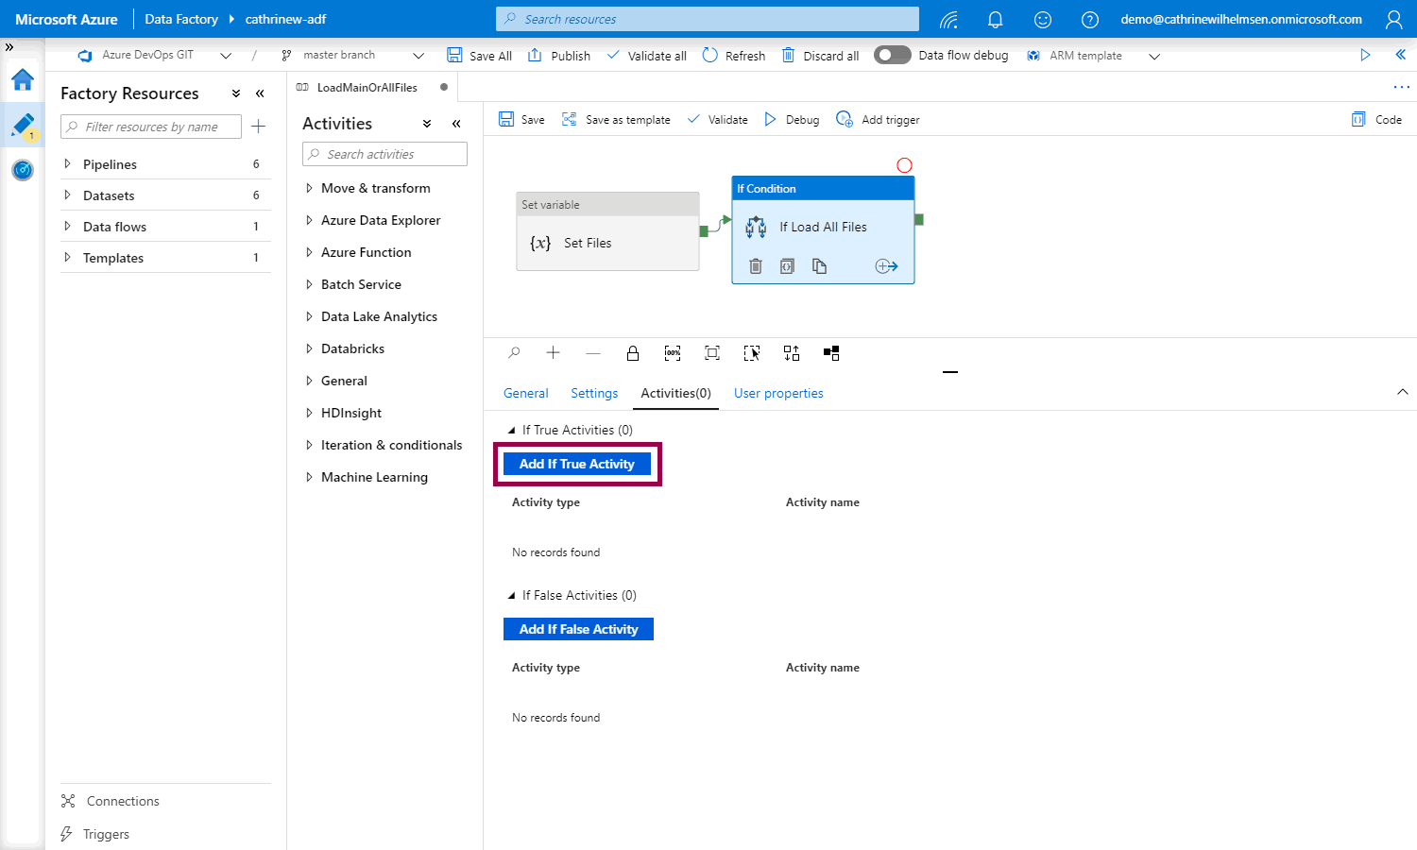Open the notifications bell icon
Image resolution: width=1417 pixels, height=850 pixels.
(995, 20)
